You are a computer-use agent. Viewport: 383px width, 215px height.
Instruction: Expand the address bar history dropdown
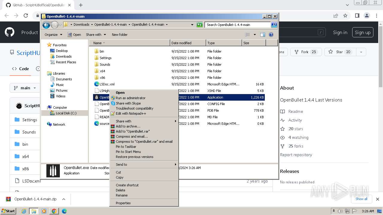click(192, 25)
